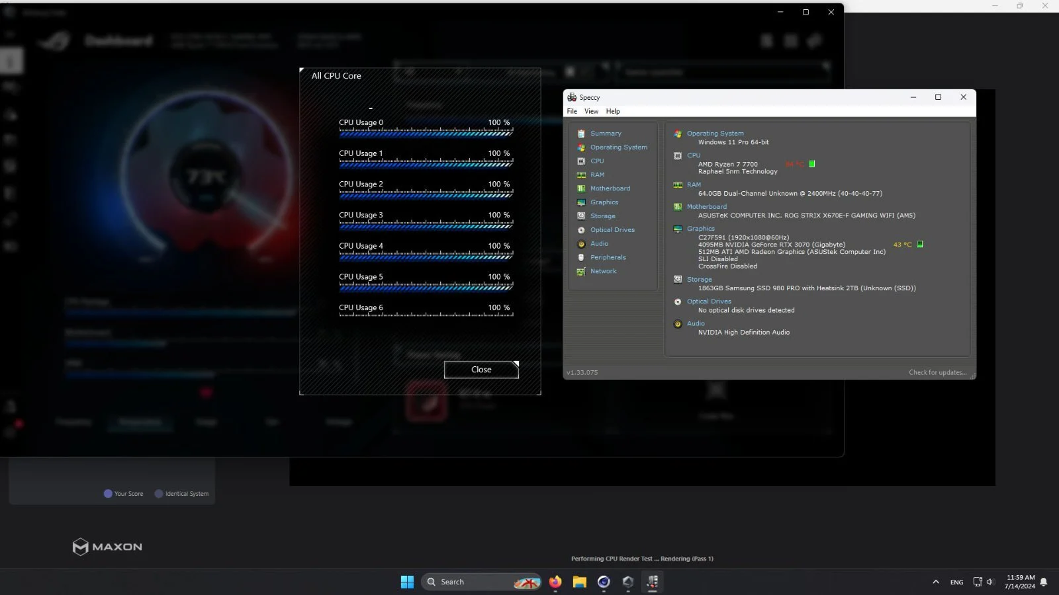Click the Audio speaker icon in Speccy sidebar

581,244
